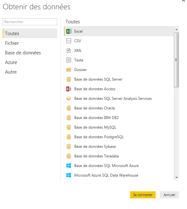Click the Analysis Services cube icon
This screenshot has height=209, width=187.
69,99
